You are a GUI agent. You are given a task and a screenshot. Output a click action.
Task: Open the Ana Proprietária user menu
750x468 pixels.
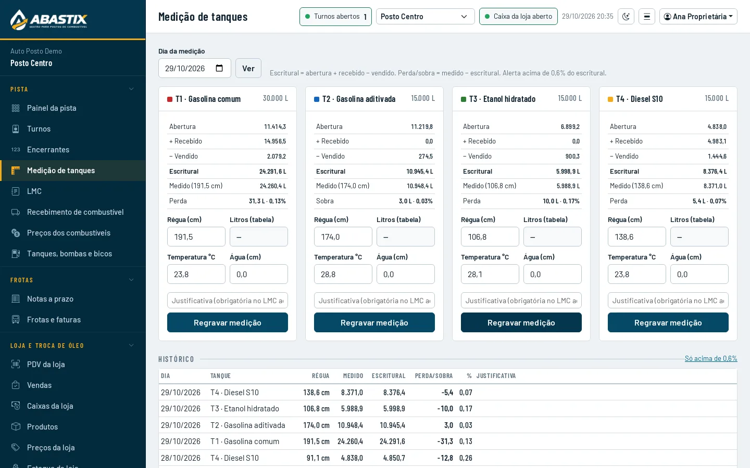(x=698, y=17)
